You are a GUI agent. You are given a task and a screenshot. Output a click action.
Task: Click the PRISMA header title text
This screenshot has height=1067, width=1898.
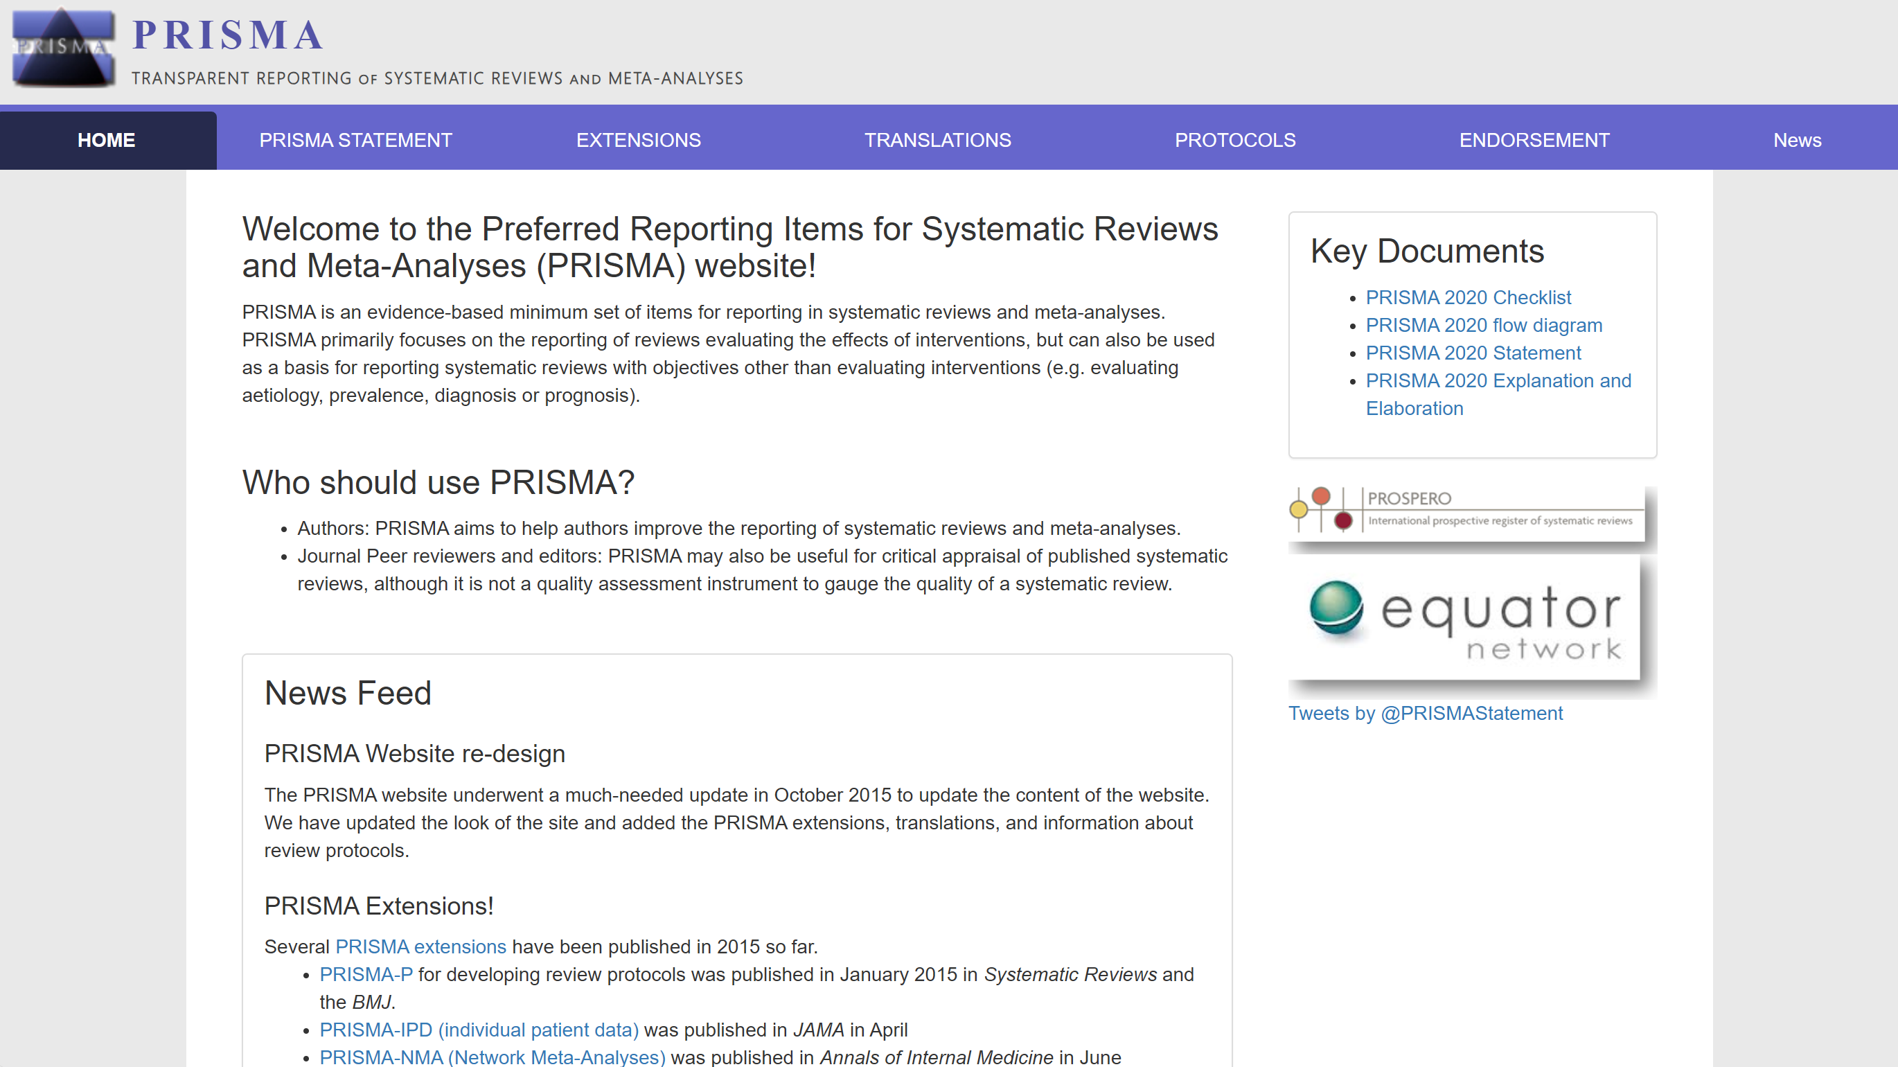click(229, 35)
